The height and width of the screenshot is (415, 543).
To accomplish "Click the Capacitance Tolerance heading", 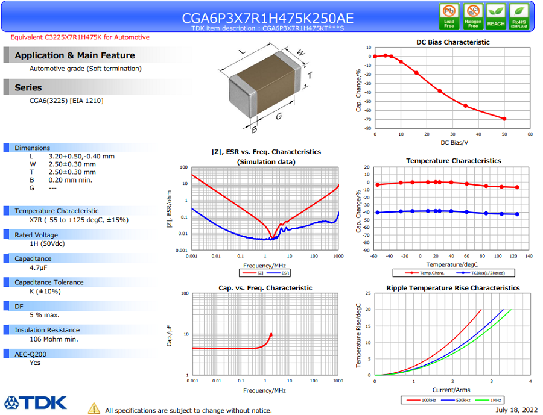I will (49, 282).
